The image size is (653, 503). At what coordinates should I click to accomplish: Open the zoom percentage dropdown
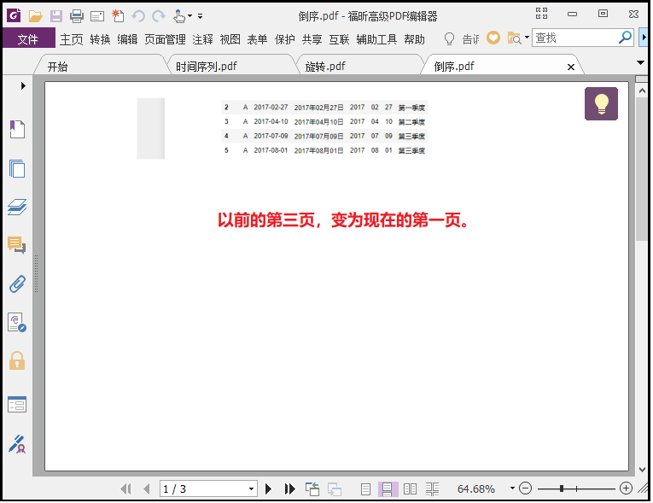pos(512,488)
